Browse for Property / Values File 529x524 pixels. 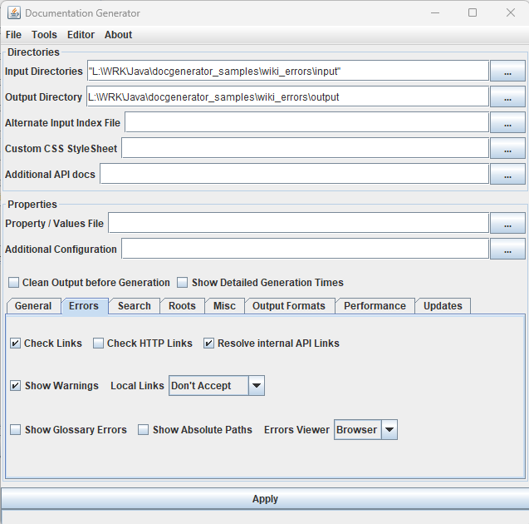coord(507,223)
